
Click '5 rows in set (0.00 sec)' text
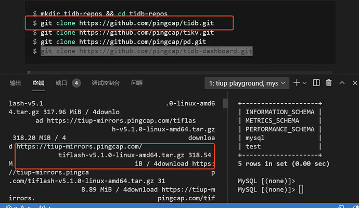[x=284, y=164]
